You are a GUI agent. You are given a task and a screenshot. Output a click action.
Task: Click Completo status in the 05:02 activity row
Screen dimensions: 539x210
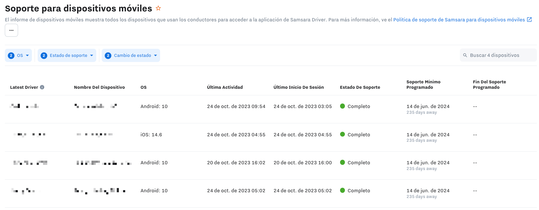click(x=359, y=190)
